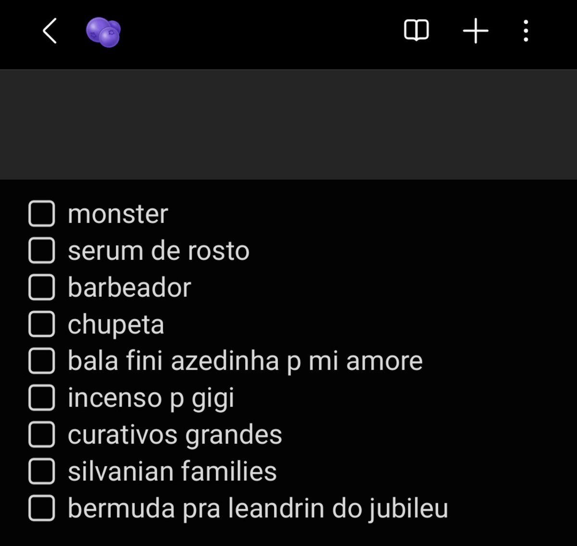This screenshot has height=546, width=577.
Task: Tap the empty gray title area
Action: [x=288, y=125]
